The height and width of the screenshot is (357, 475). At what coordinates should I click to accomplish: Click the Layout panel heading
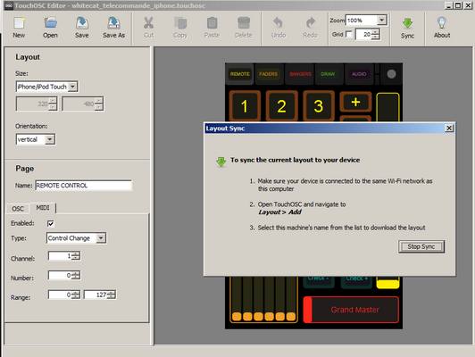(28, 57)
